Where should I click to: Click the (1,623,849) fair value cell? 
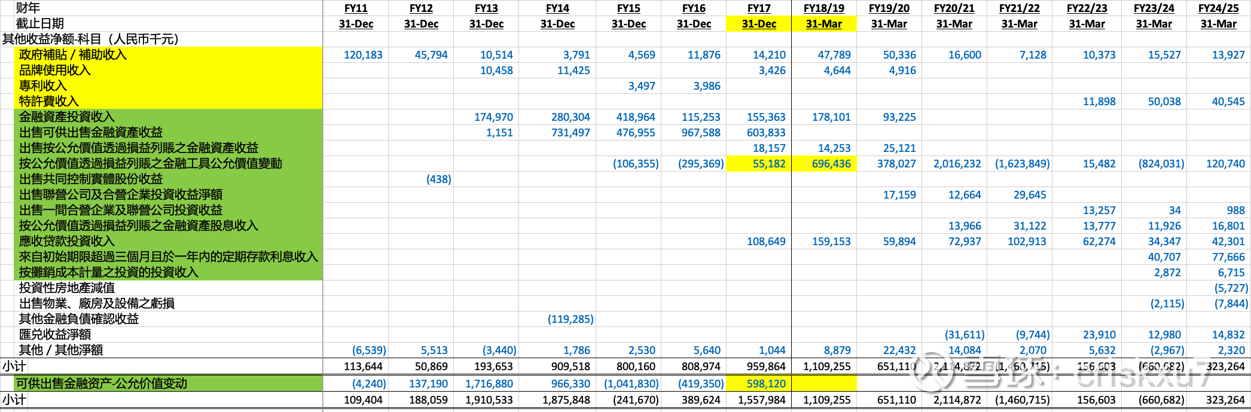click(x=1023, y=164)
